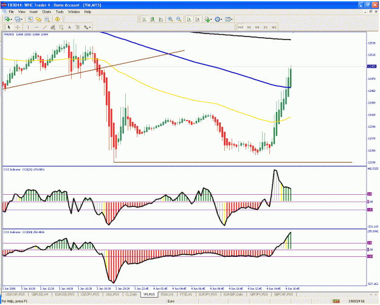Open the Indicators list icon

pyautogui.click(x=207, y=19)
